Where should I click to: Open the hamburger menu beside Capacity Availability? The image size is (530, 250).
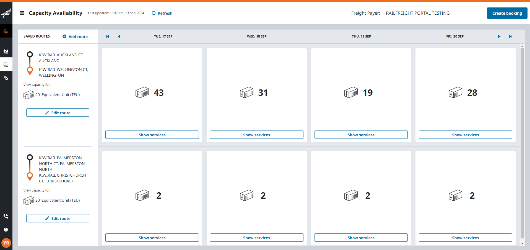click(22, 13)
